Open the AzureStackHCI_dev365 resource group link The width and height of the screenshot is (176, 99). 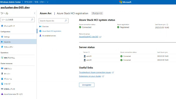[x=89, y=37]
